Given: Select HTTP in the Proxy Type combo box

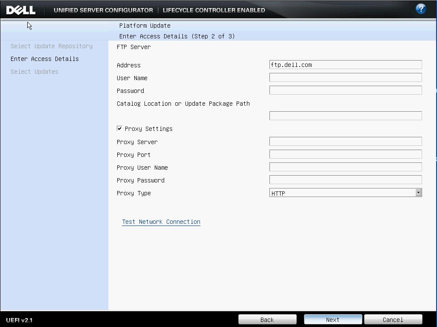Looking at the screenshot, I should coord(345,192).
